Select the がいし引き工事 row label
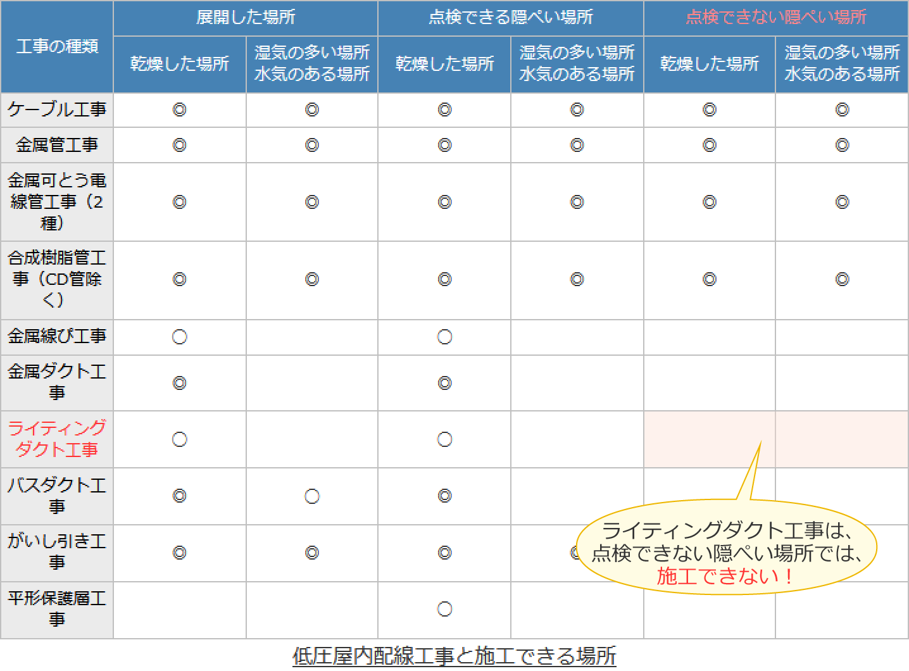Screen dimensions: 909x671 (57, 552)
